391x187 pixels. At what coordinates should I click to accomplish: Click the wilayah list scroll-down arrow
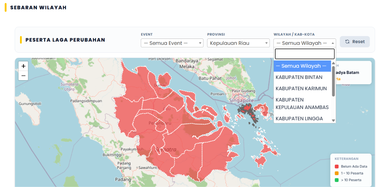[x=333, y=120]
